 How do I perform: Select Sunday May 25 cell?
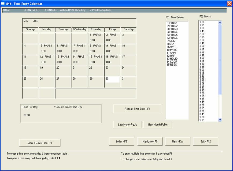tap(30, 82)
